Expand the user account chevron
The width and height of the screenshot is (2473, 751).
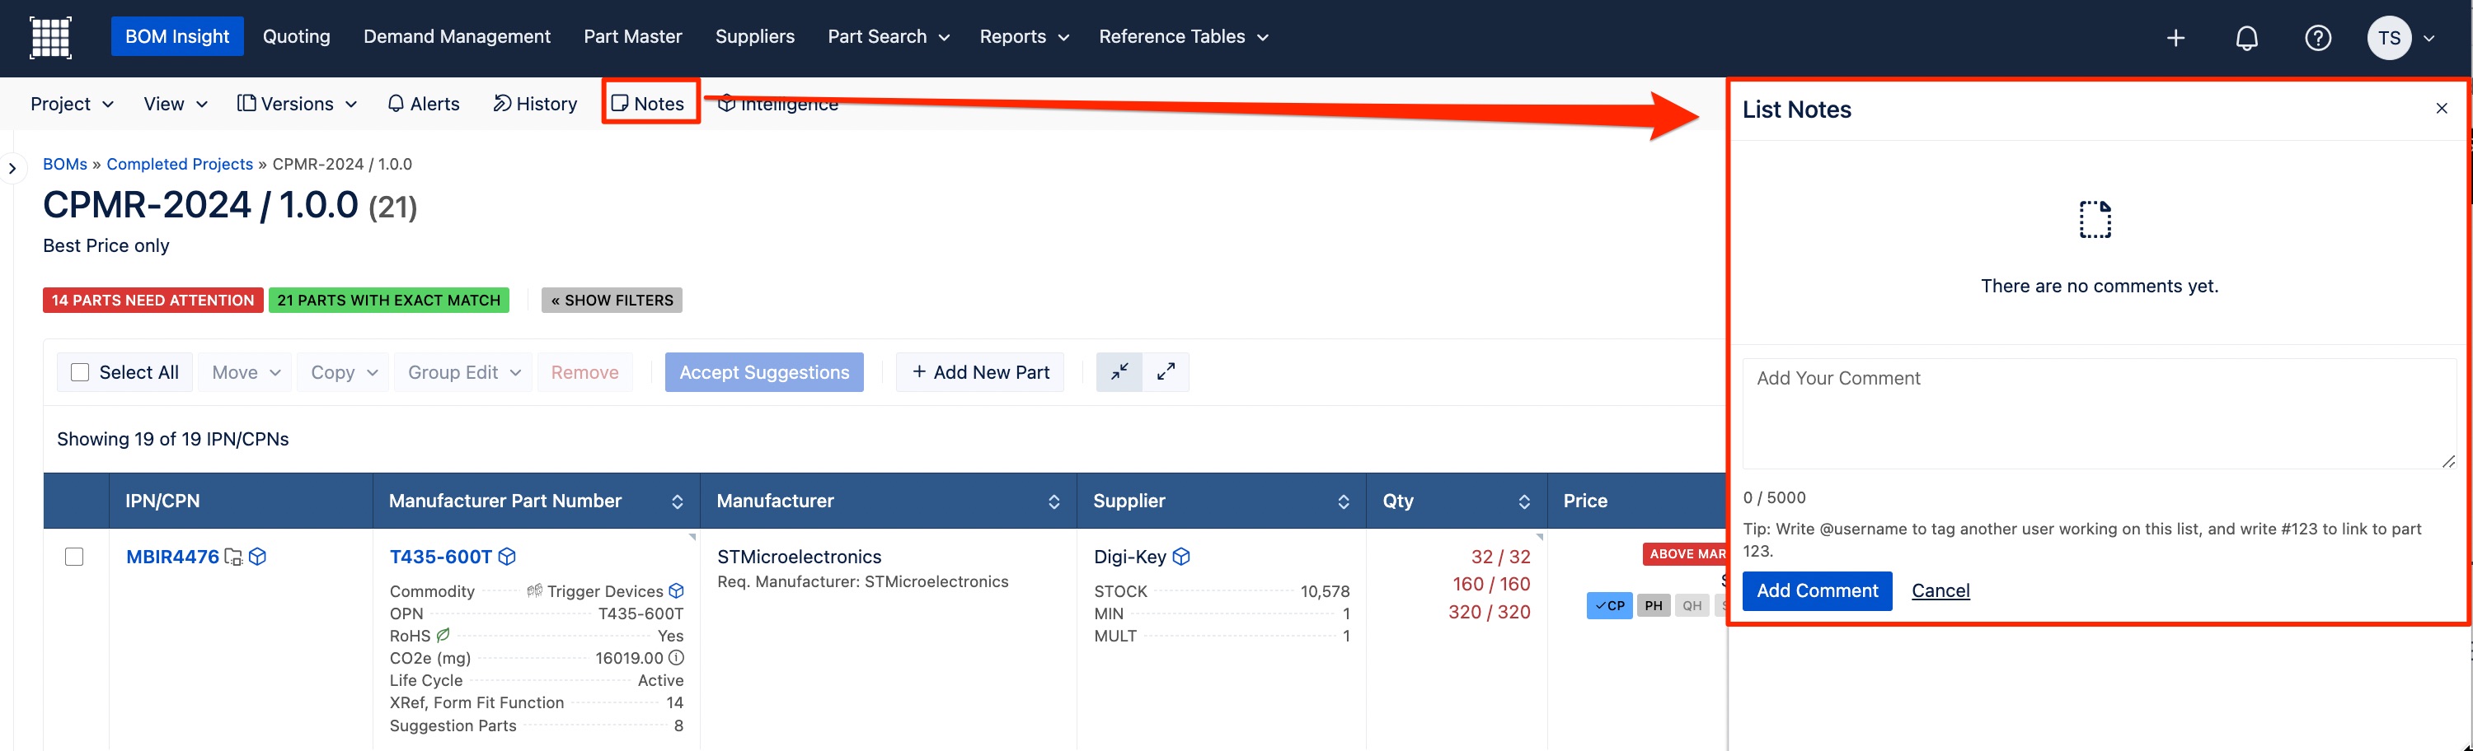[2428, 39]
